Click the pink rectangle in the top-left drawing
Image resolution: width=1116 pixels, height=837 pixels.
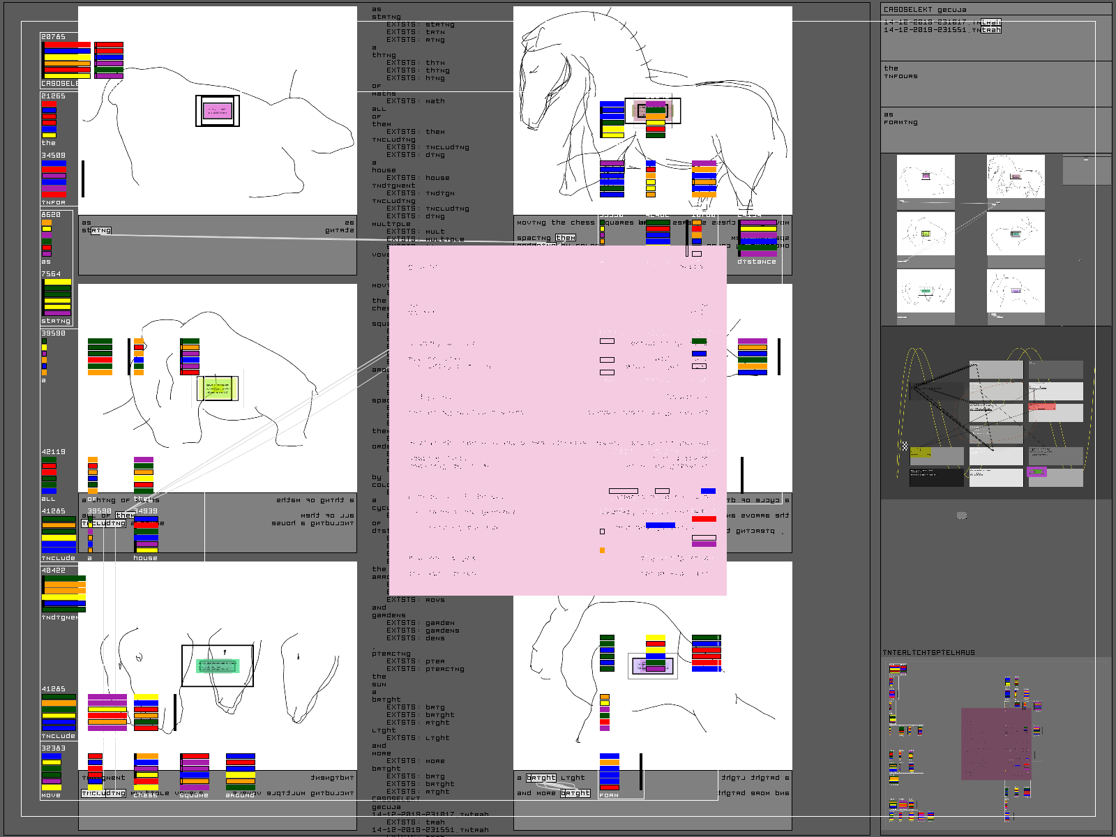point(217,111)
